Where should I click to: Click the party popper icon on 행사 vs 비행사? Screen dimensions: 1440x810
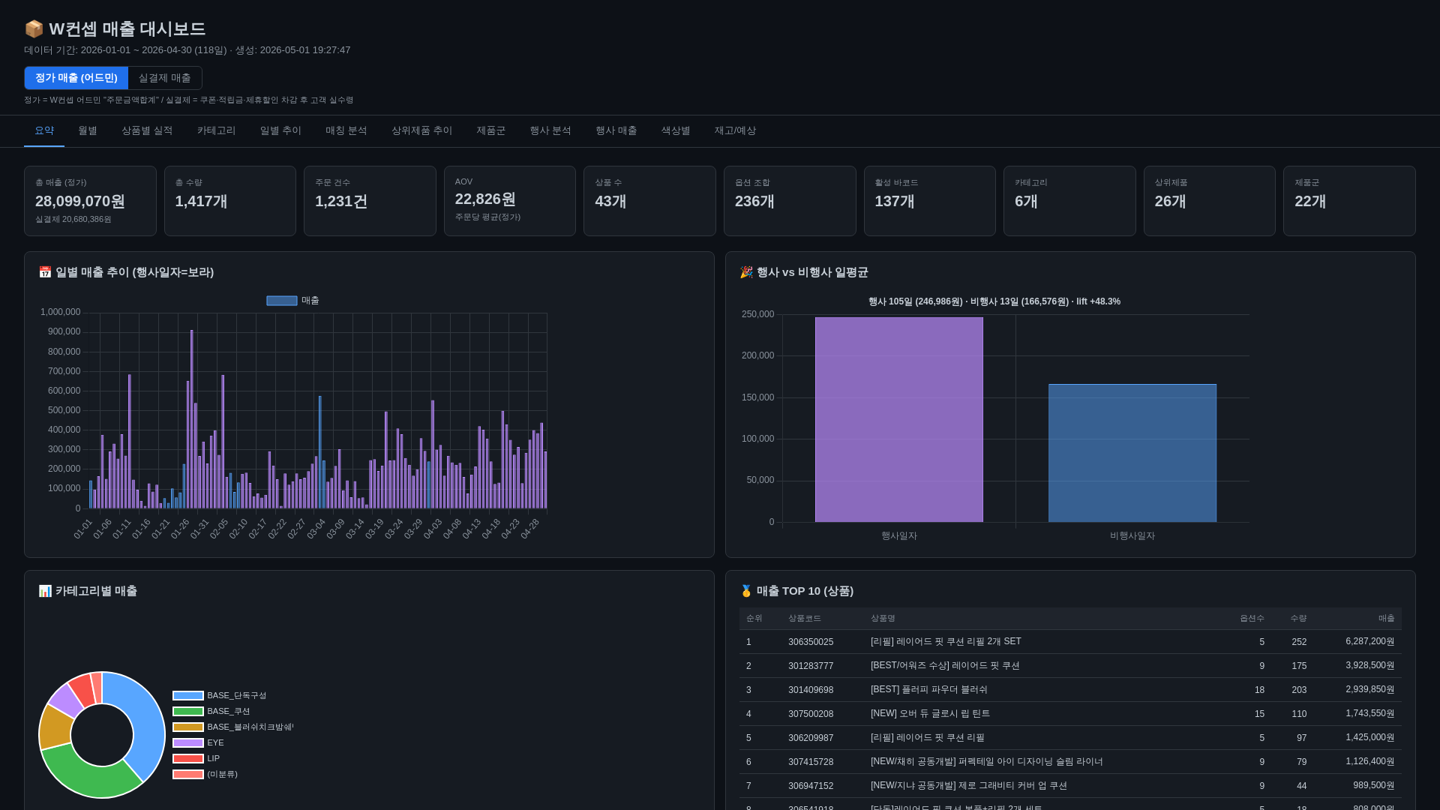746,272
